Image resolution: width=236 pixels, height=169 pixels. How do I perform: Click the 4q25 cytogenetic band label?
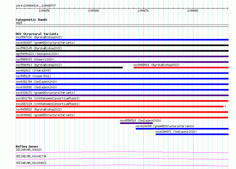[x=19, y=23]
